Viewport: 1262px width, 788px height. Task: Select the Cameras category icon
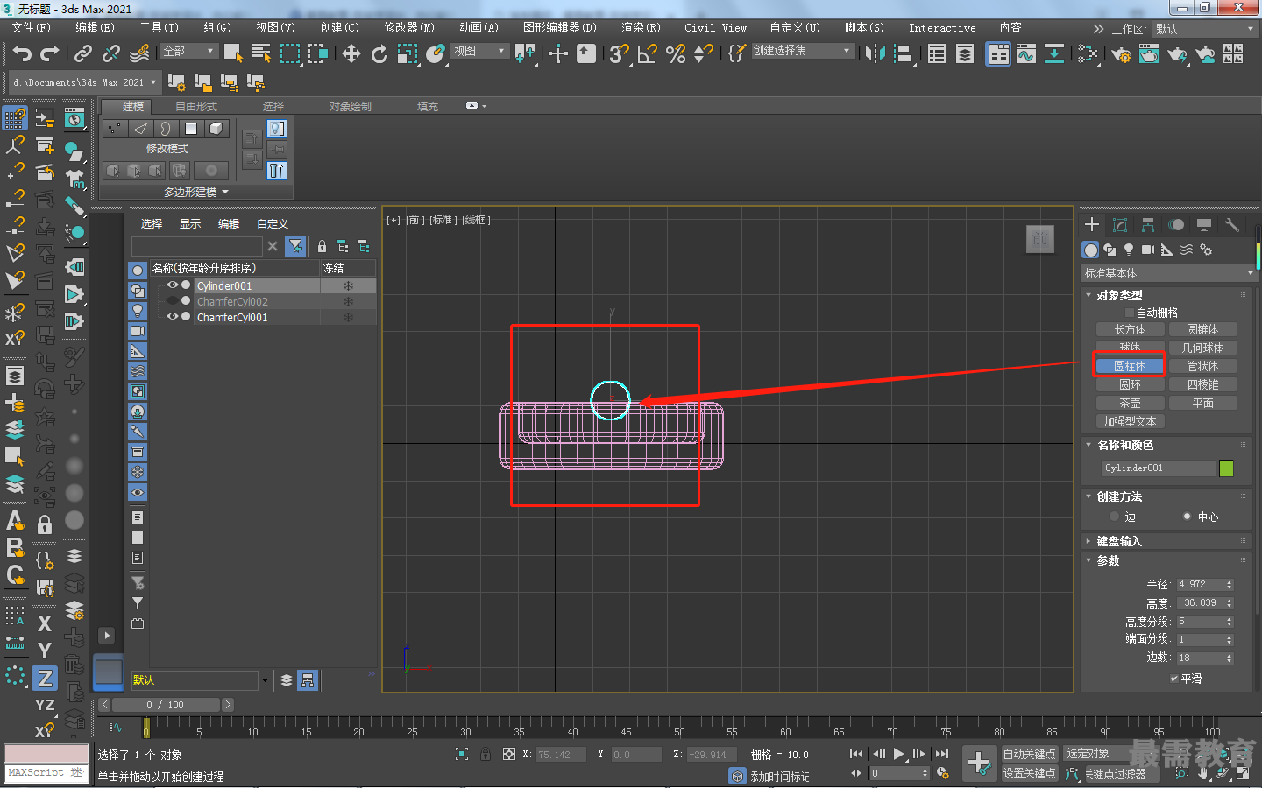[1148, 250]
